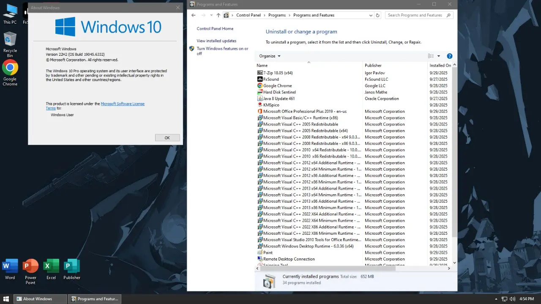Expand the chevron after Programs breadcrumb
Viewport: 541px width, 304px height.
pyautogui.click(x=290, y=15)
